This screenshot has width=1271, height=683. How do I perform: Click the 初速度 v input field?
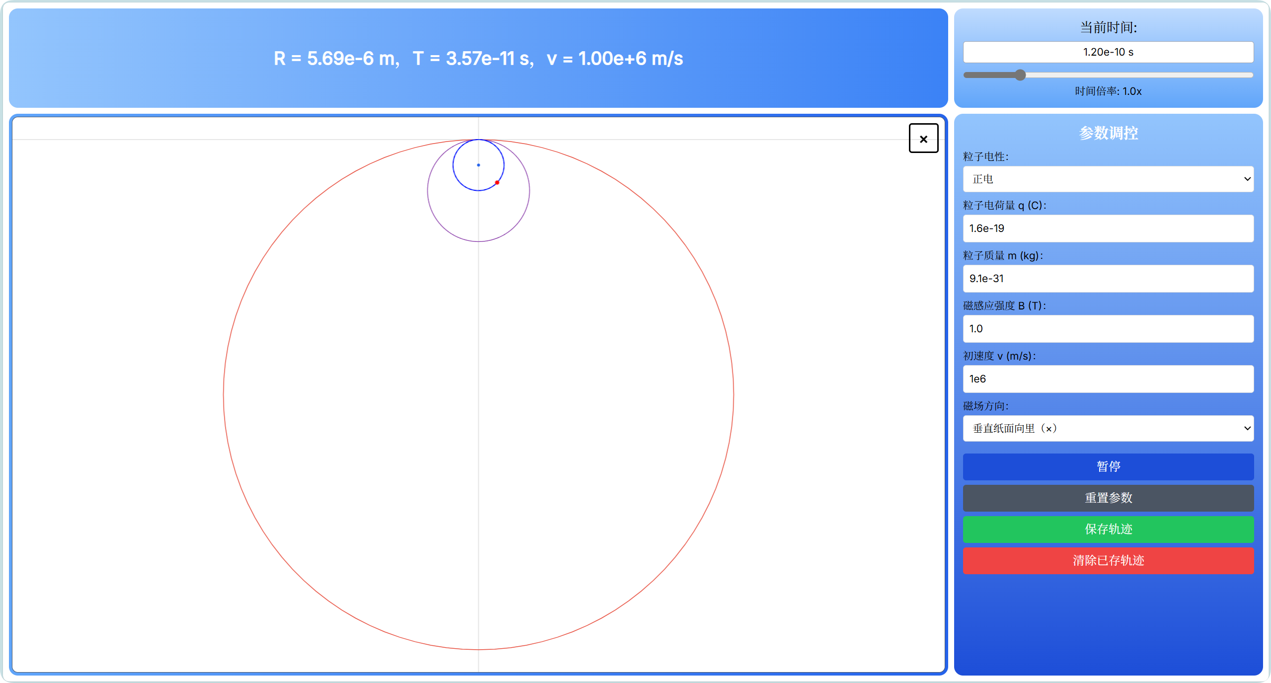pos(1108,379)
